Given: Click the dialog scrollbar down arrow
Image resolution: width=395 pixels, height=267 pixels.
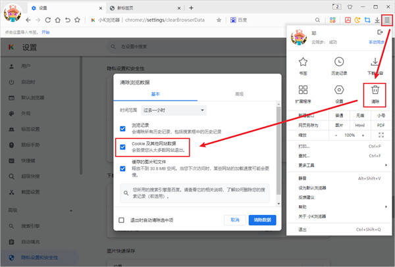Looking at the screenshot, I should (278, 204).
